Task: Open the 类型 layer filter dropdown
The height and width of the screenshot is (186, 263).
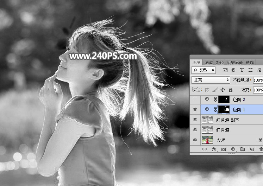Action: (204, 70)
